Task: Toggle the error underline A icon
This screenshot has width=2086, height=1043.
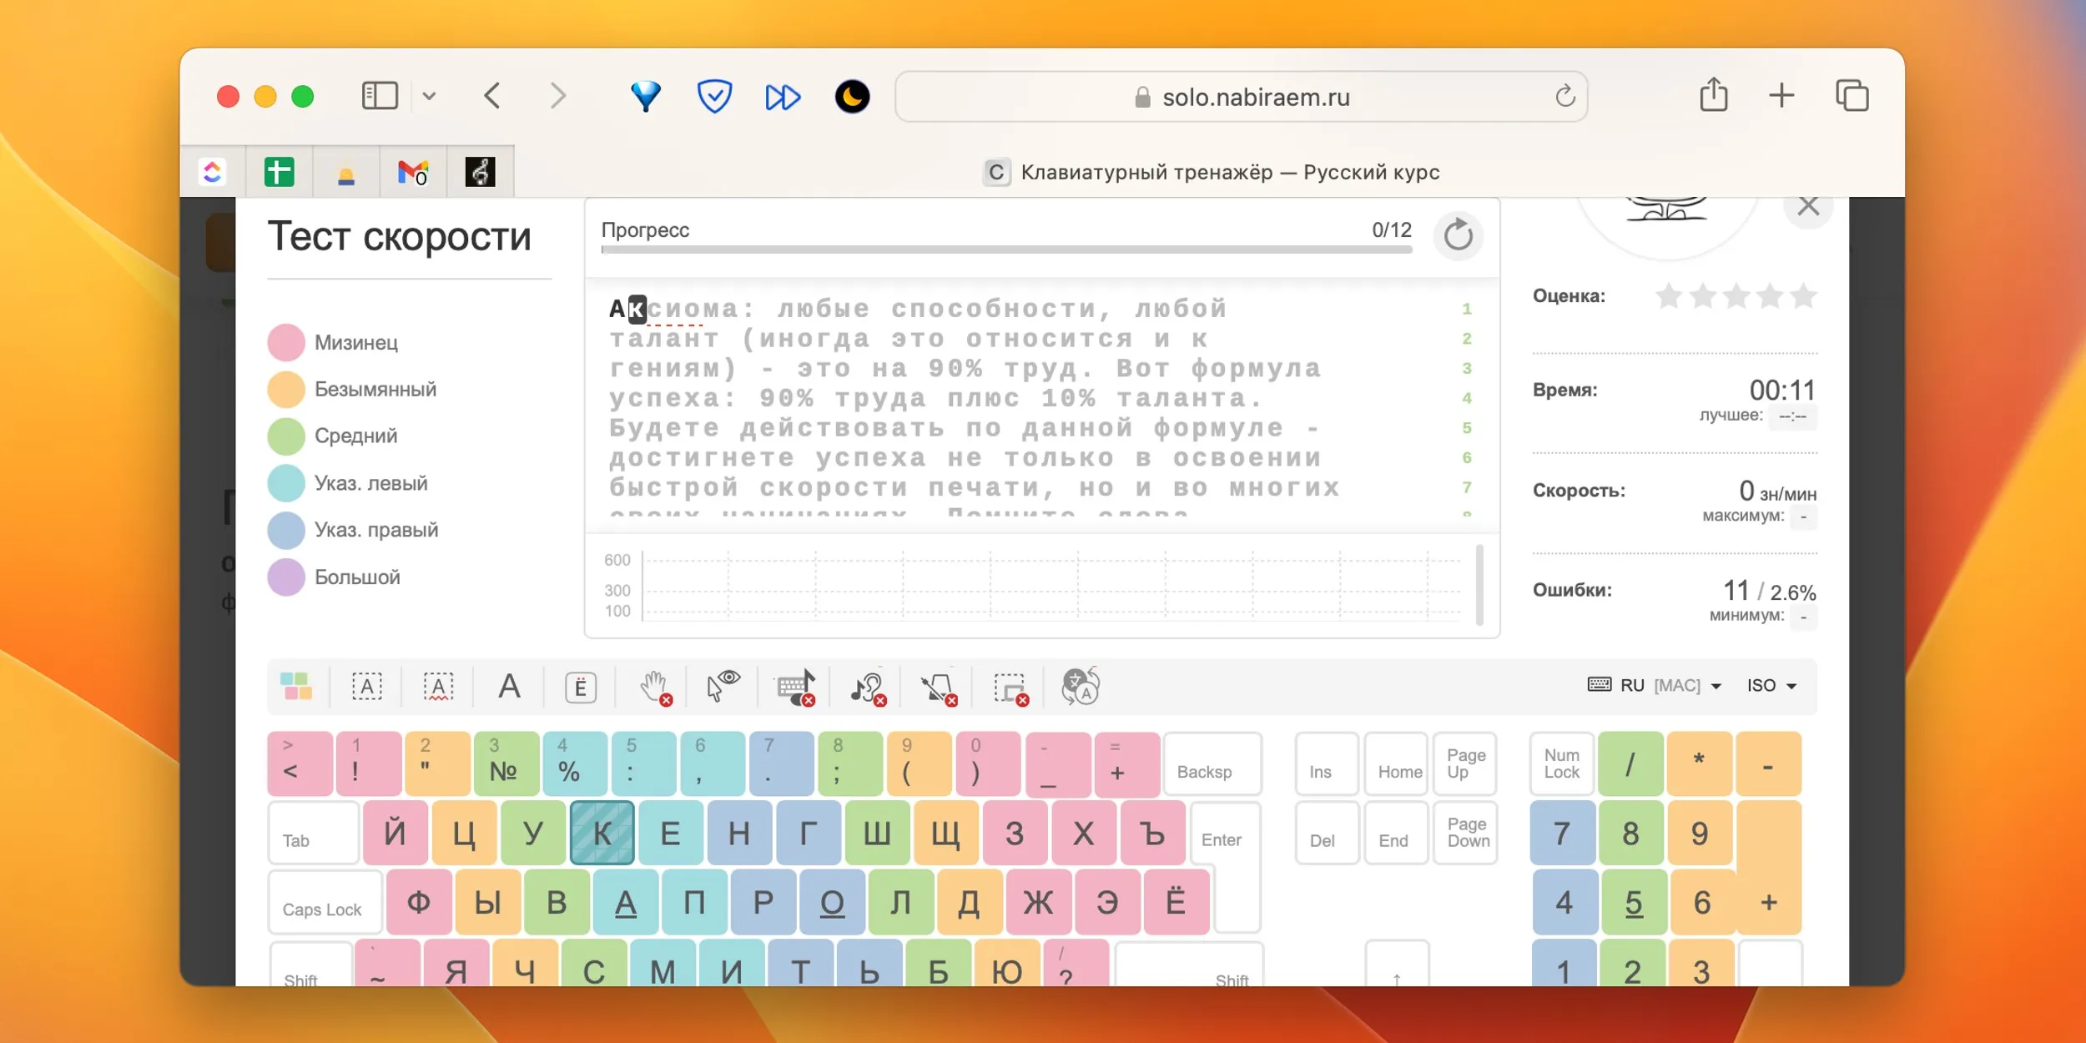Action: click(438, 687)
